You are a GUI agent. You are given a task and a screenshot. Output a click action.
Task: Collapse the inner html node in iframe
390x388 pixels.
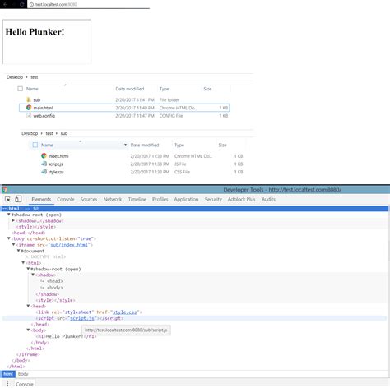click(23, 263)
